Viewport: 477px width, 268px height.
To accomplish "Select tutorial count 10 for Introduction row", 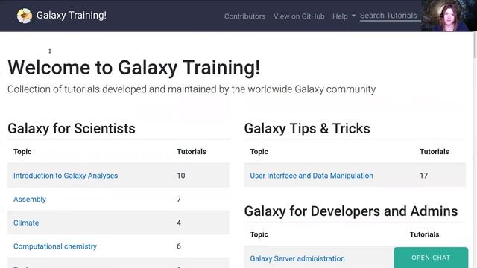I will pyautogui.click(x=180, y=176).
